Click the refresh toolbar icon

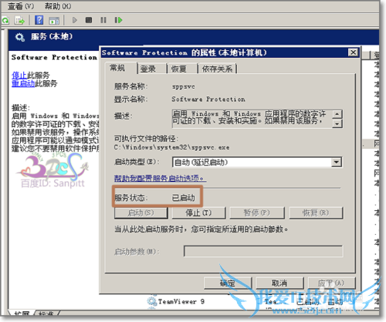tap(5, 20)
